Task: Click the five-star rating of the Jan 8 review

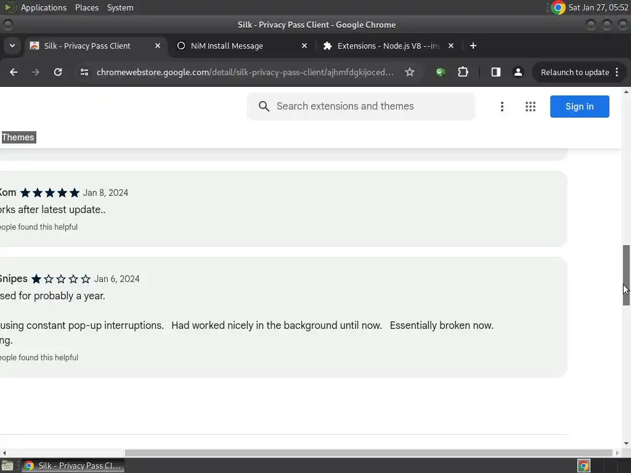Action: point(50,193)
